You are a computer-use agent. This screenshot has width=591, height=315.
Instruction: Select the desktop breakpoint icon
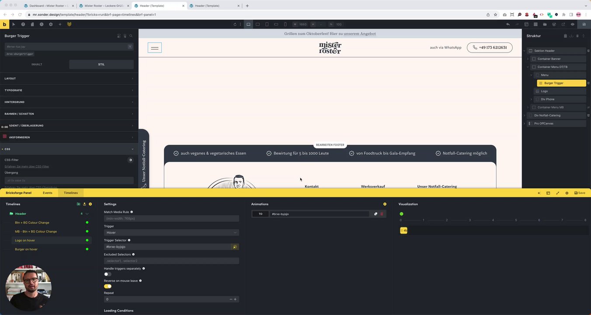248,24
